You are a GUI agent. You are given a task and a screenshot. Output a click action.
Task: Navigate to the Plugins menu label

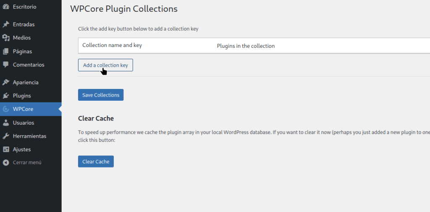[x=22, y=96]
